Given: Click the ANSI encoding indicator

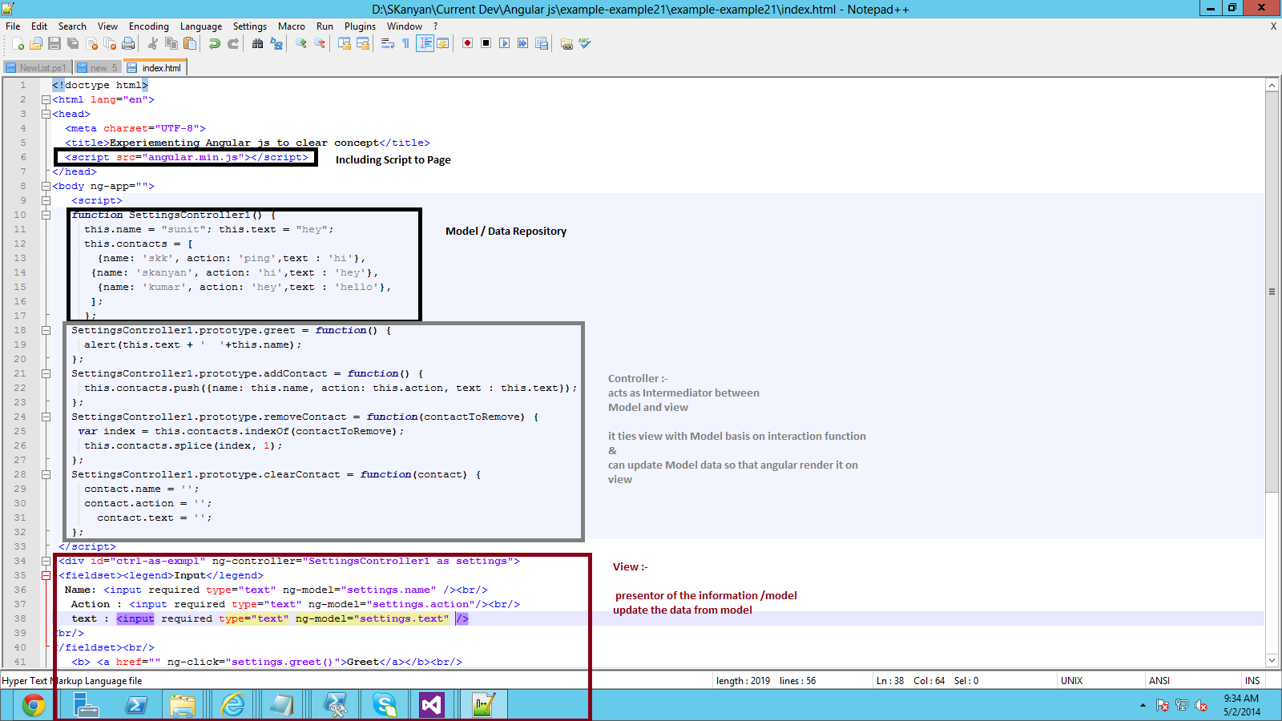Looking at the screenshot, I should pyautogui.click(x=1159, y=681).
